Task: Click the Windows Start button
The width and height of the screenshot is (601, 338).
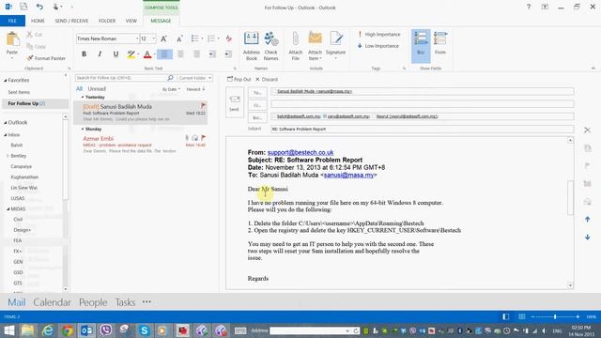Action: point(8,330)
